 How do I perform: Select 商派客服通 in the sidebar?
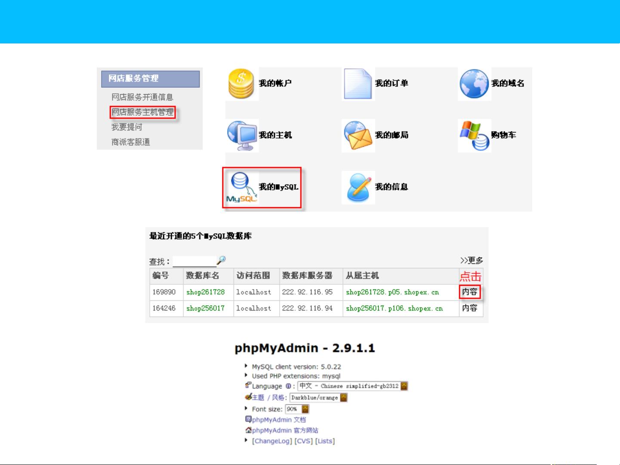coord(130,142)
